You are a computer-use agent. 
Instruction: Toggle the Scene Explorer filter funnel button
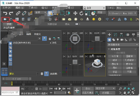tap(44, 38)
